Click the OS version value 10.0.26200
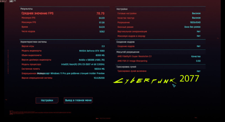Viewport: 225px width, 122px height. pyautogui.click(x=99, y=78)
